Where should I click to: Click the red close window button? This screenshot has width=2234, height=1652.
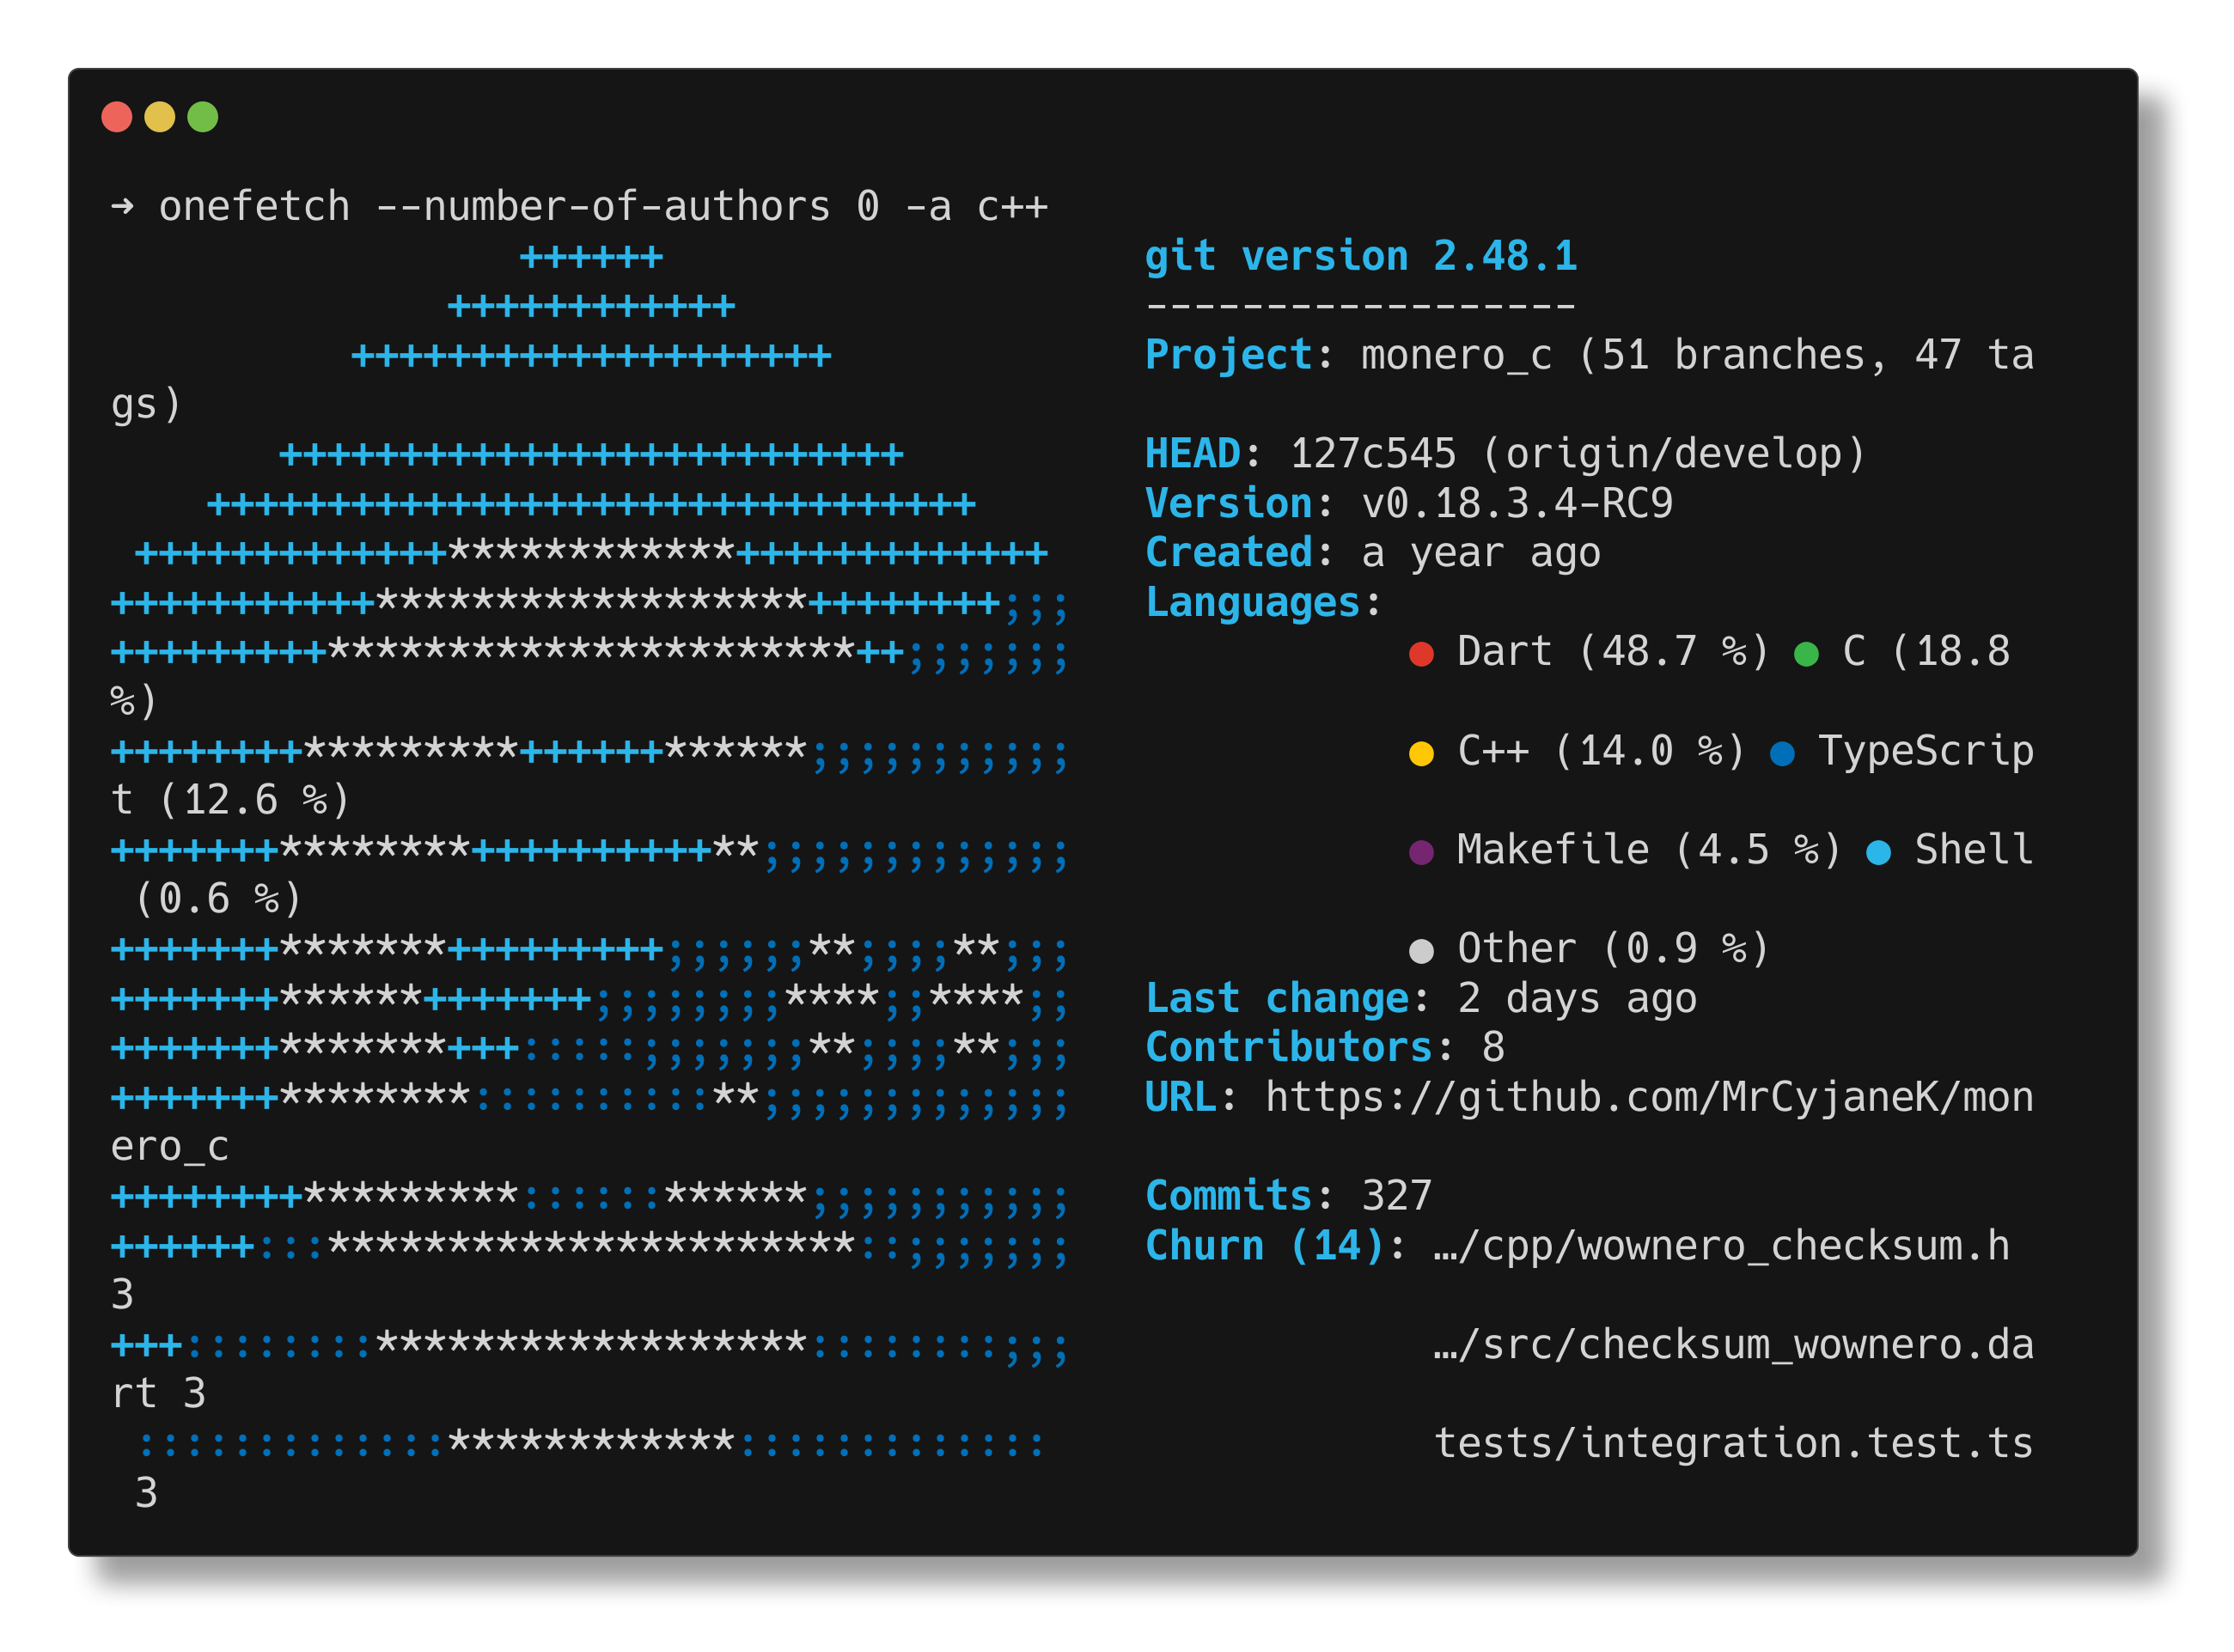(x=117, y=117)
